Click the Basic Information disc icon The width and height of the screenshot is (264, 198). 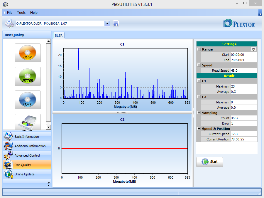tap(8, 136)
